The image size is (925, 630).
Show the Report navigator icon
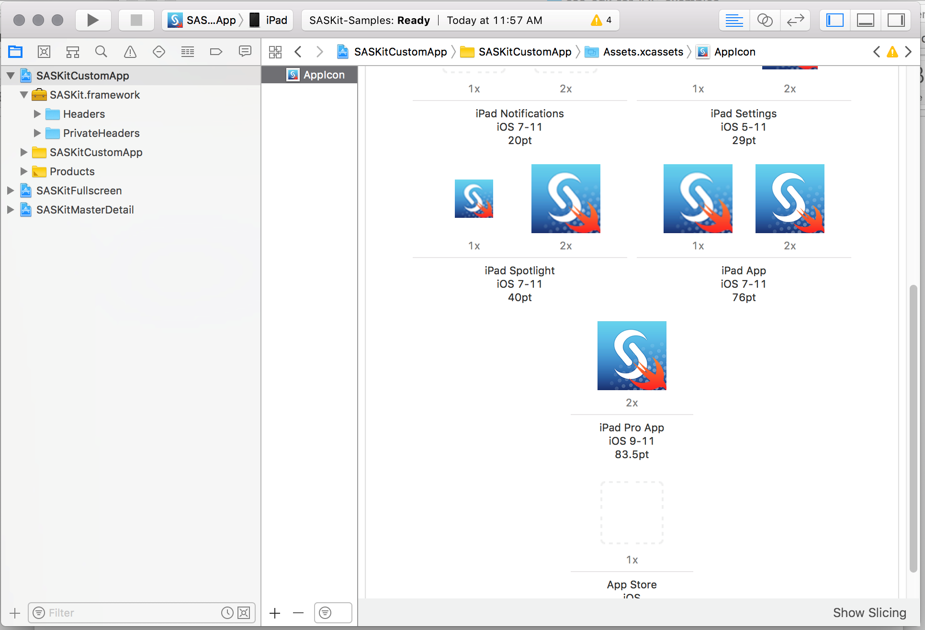[x=245, y=52]
